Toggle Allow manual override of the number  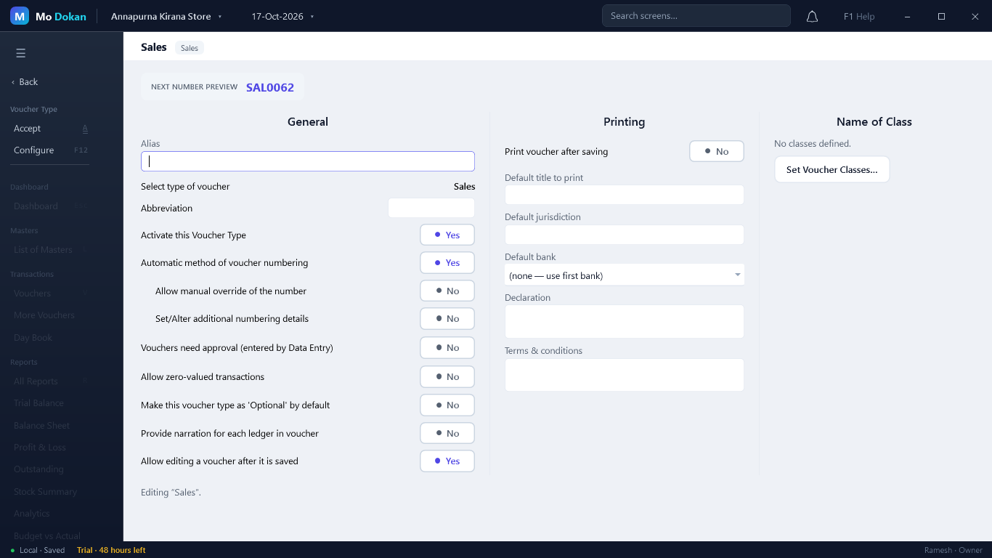447,291
